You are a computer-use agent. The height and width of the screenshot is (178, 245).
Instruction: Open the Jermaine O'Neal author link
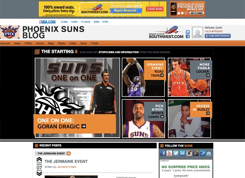tap(67, 167)
